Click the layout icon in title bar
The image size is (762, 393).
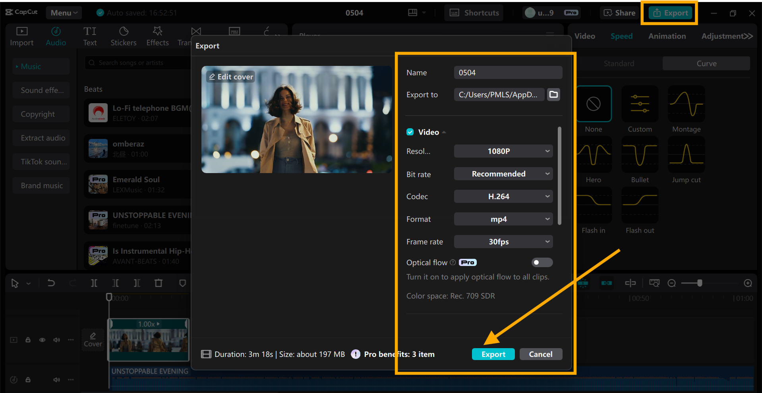click(413, 13)
